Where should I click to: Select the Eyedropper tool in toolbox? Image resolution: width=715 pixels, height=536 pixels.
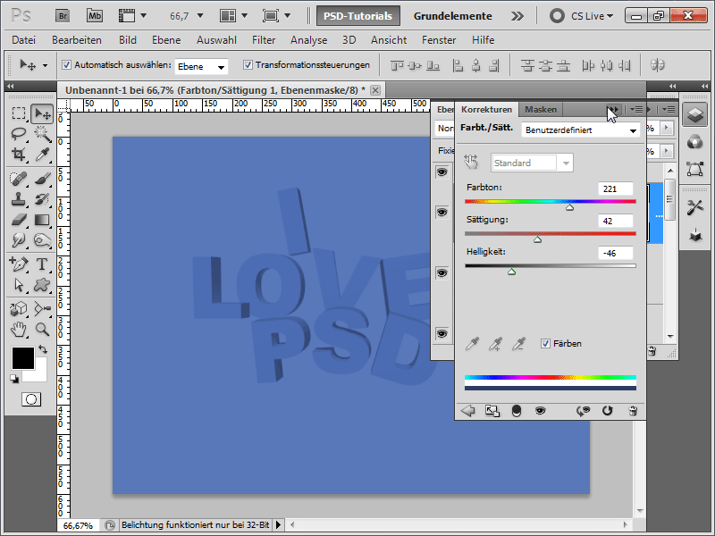pos(42,154)
